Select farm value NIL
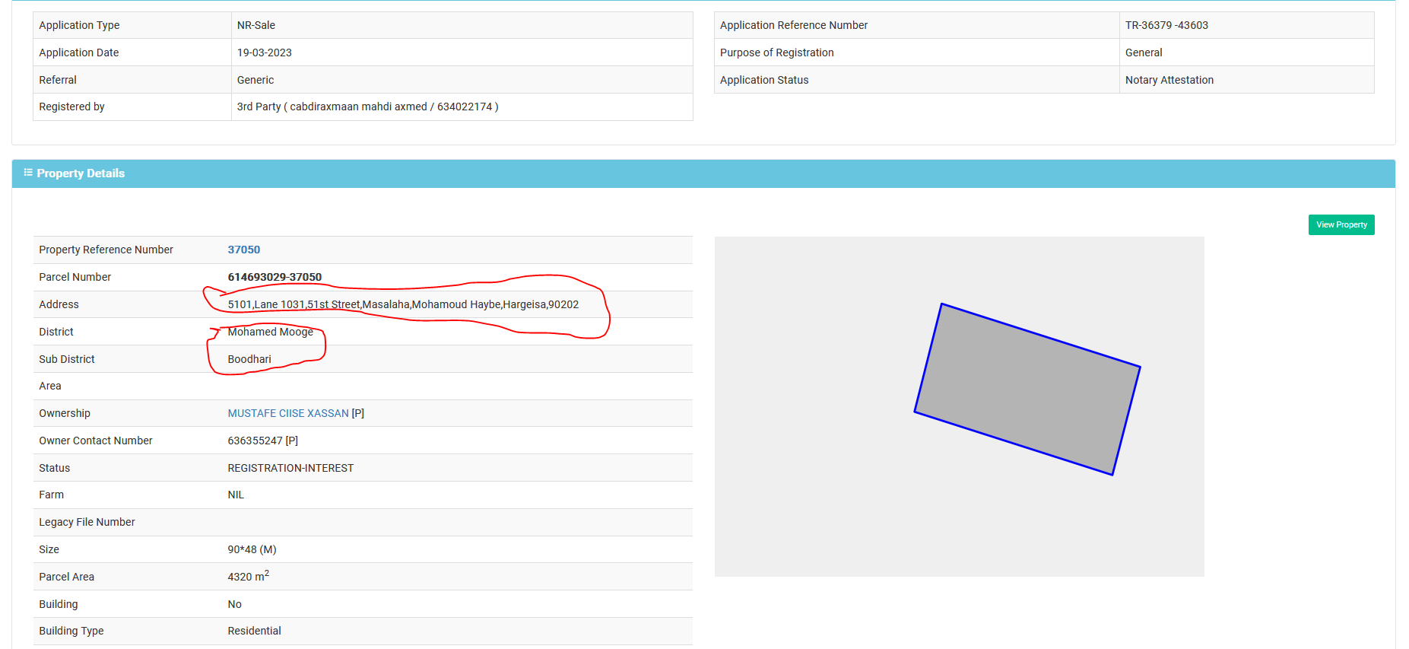The width and height of the screenshot is (1409, 649). pos(236,495)
